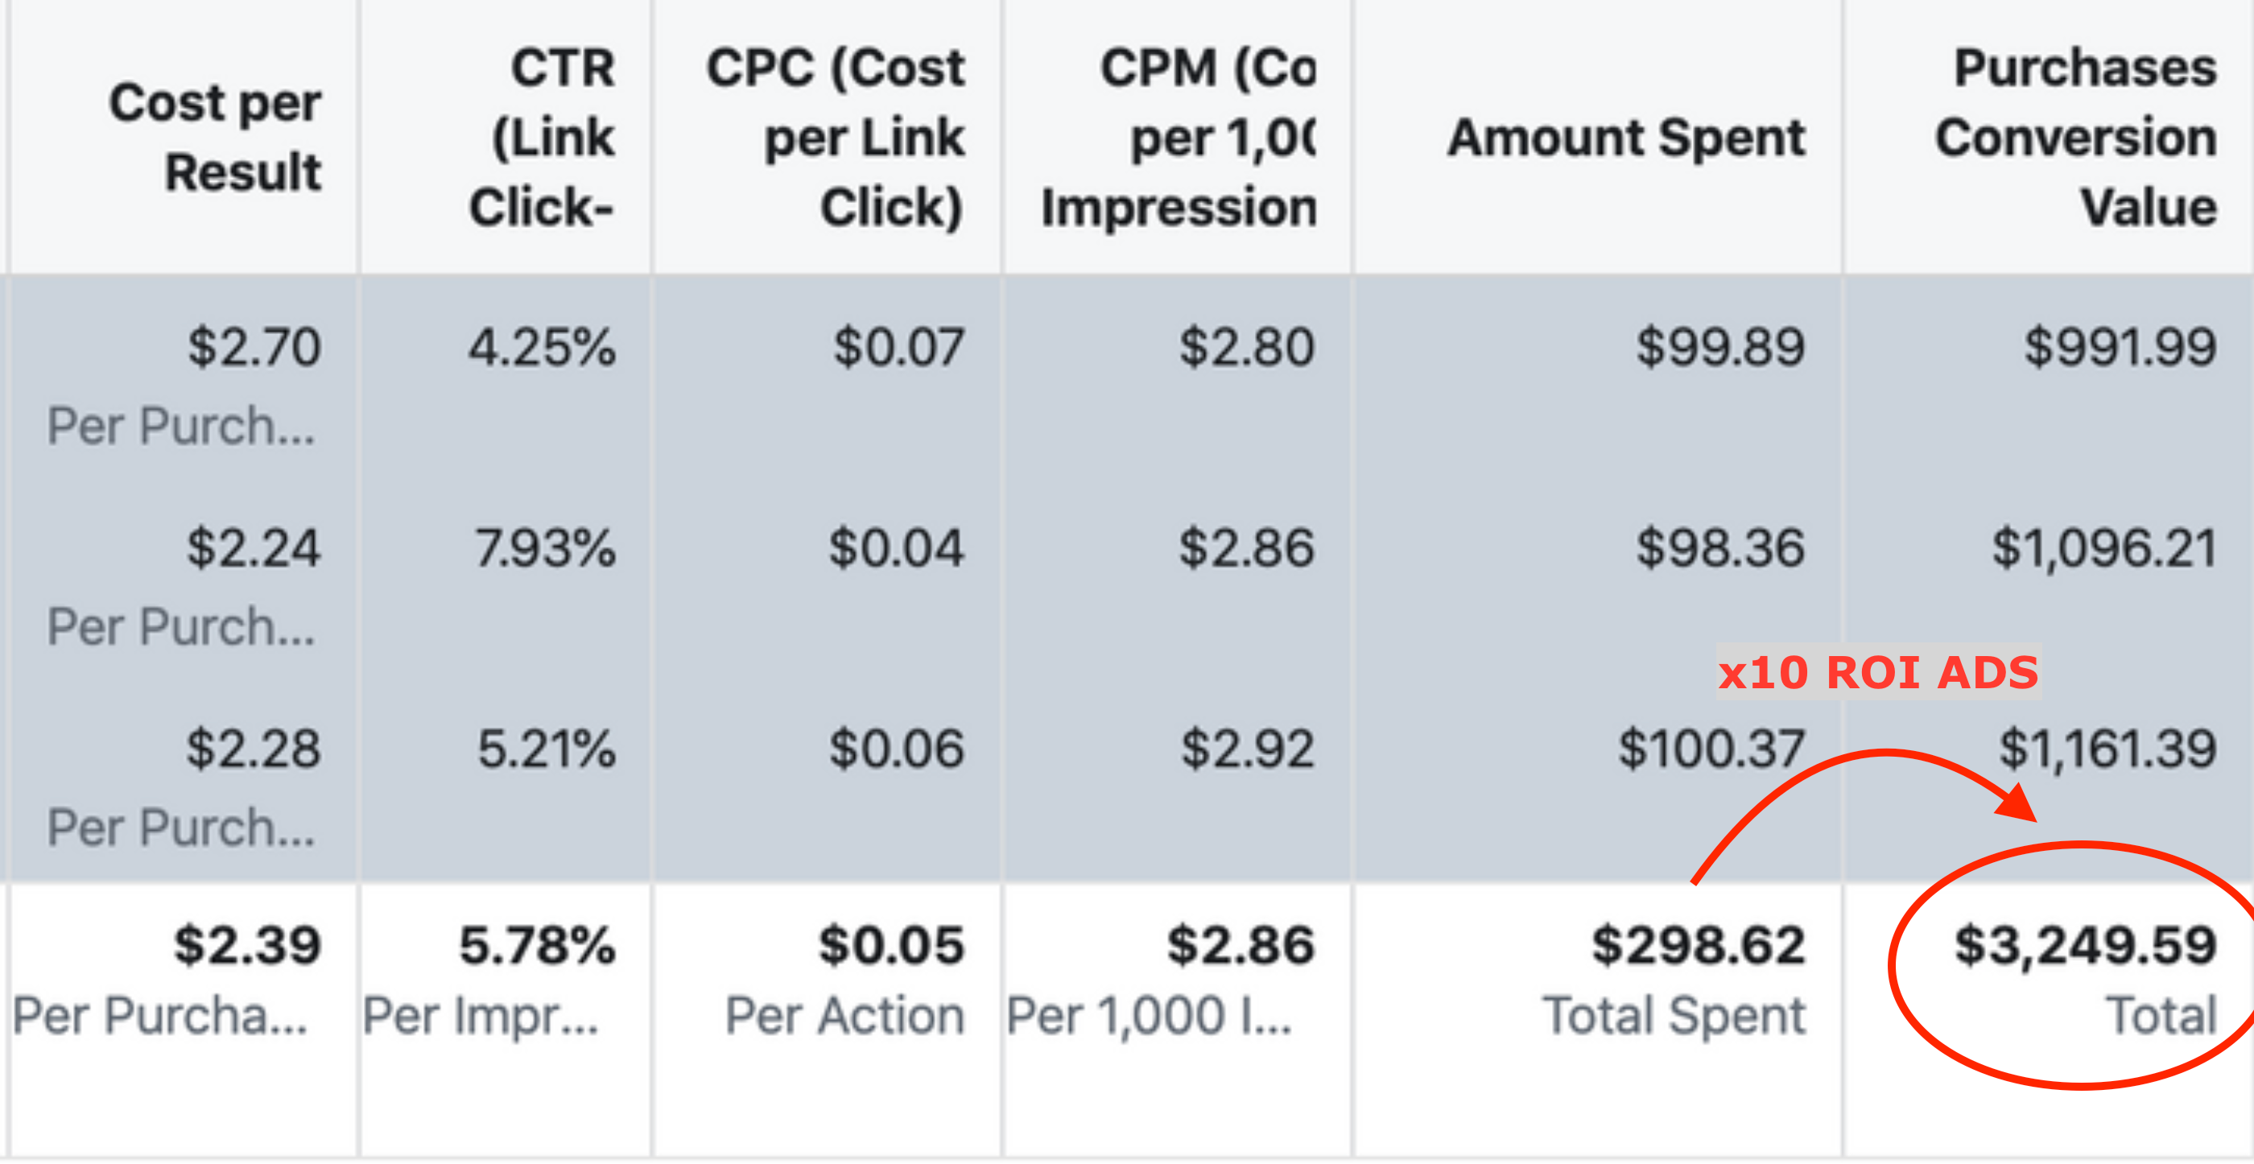Select the $99.89 amount spent cell
Viewport: 2254px width, 1164px height.
tap(1721, 347)
